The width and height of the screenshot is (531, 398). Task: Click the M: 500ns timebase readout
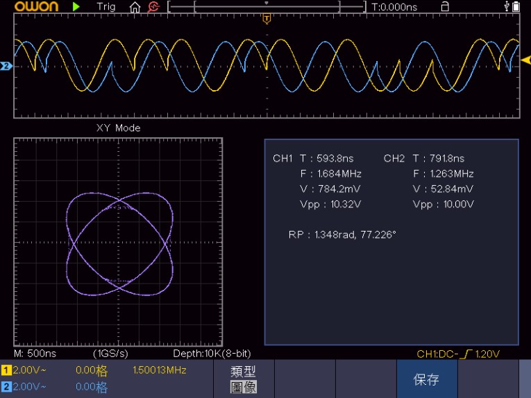pos(35,354)
